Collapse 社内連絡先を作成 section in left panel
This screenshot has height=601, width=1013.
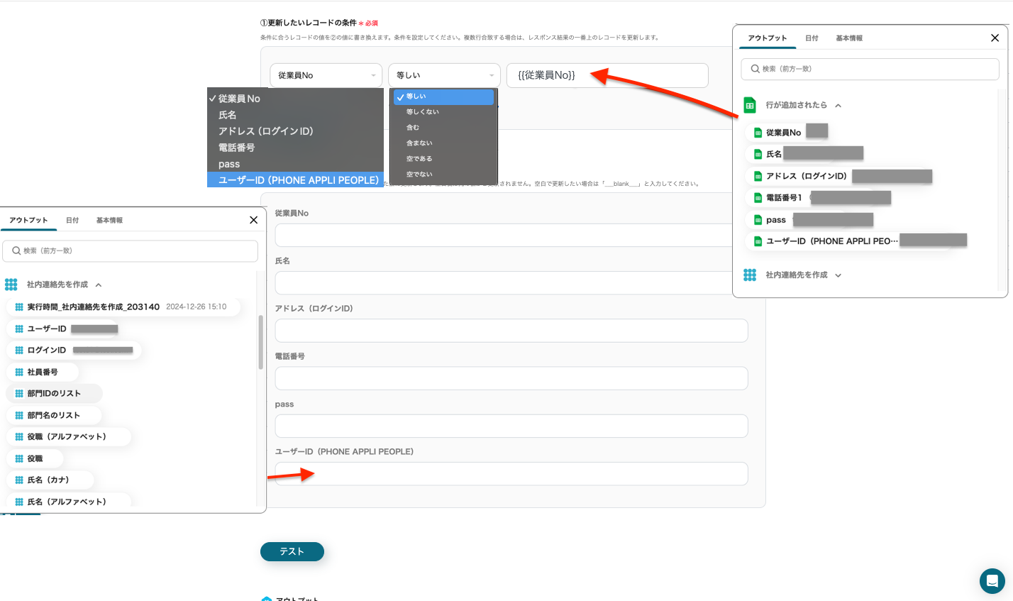click(99, 285)
